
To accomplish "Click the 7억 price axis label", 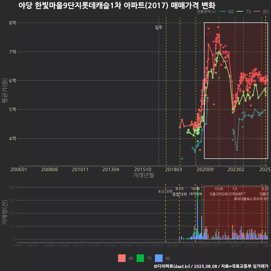I will tap(12, 52).
